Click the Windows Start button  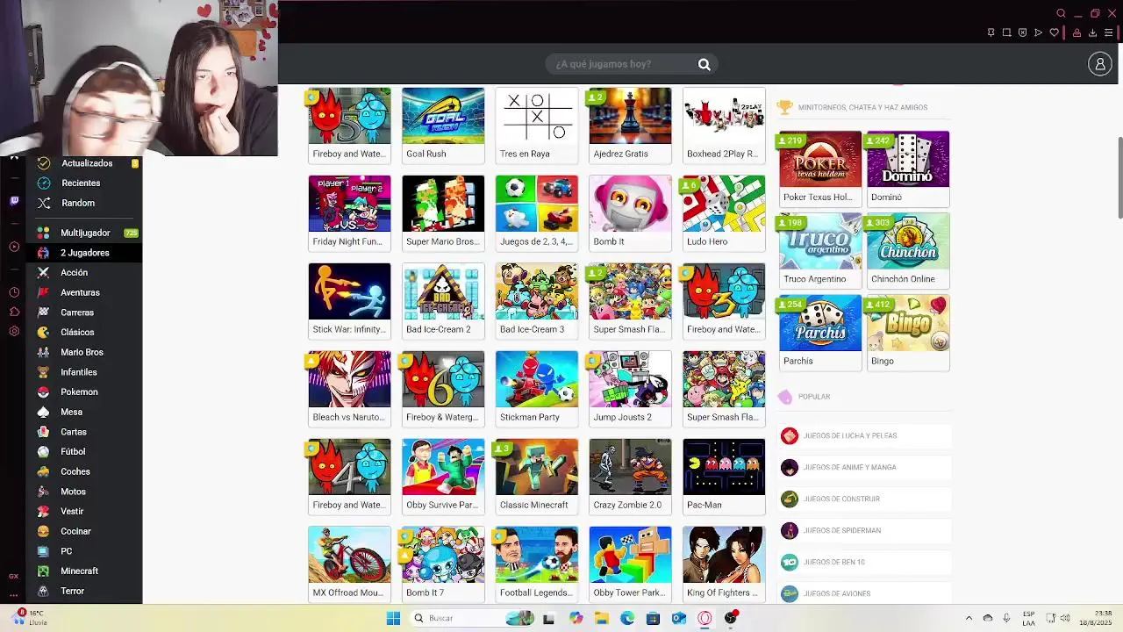[393, 618]
